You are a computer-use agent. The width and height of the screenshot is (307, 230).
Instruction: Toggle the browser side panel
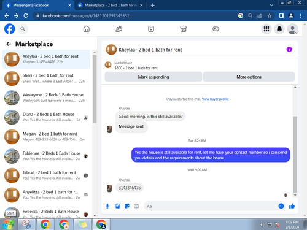(x=281, y=15)
